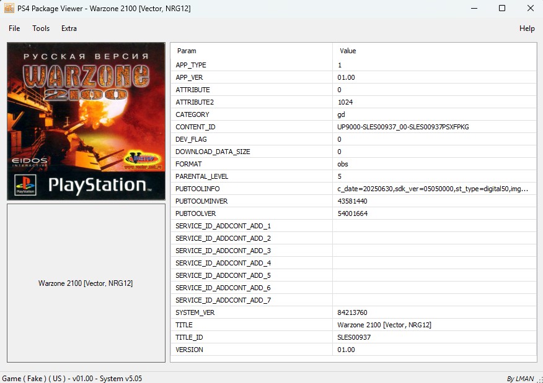This screenshot has height=383, width=543.
Task: Select the PARENTAL_LEVEL parameter name
Action: [x=202, y=176]
